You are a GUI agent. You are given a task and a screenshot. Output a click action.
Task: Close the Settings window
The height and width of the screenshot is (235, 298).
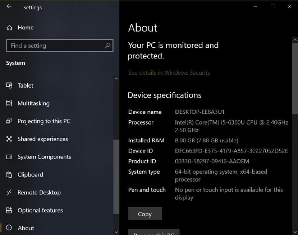(289, 7)
